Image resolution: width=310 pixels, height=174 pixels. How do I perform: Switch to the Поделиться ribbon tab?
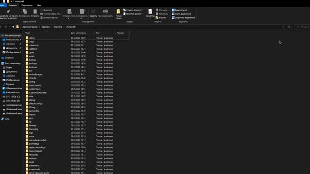pos(27,5)
